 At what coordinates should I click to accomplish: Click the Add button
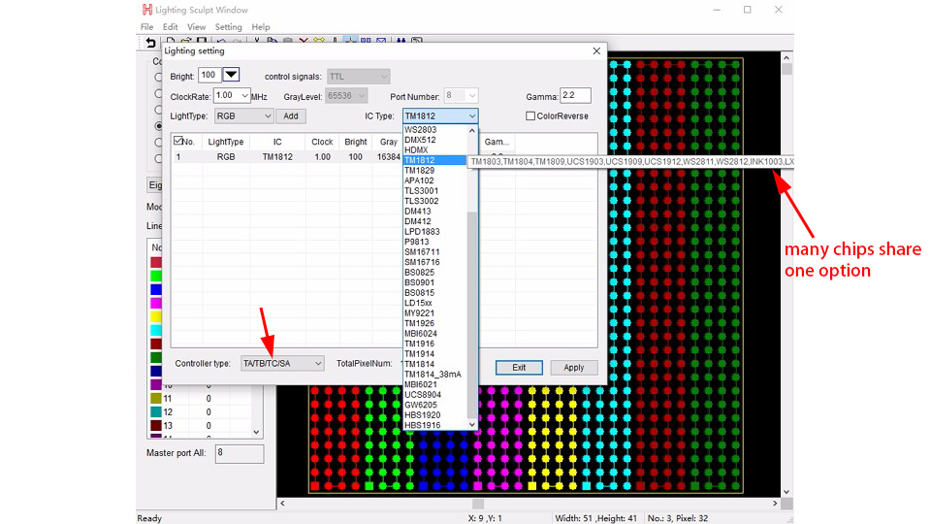(x=291, y=115)
